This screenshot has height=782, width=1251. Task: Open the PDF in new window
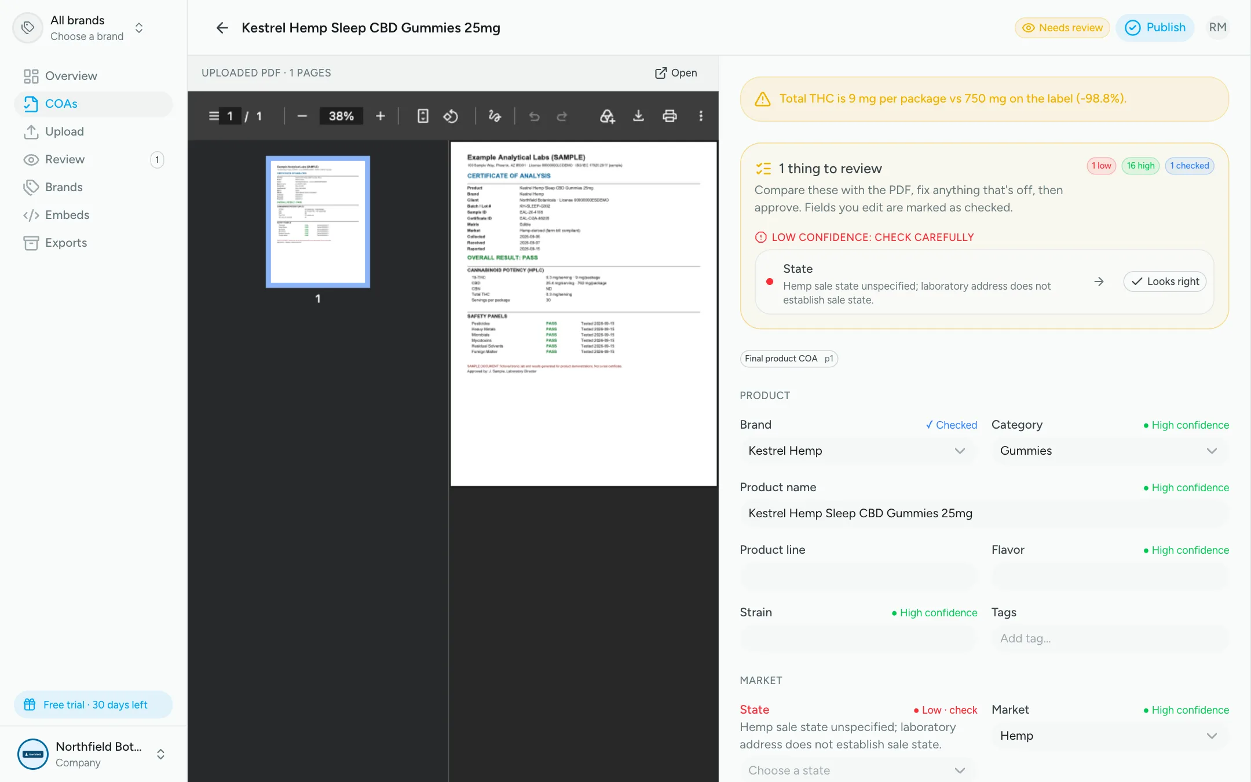tap(676, 73)
